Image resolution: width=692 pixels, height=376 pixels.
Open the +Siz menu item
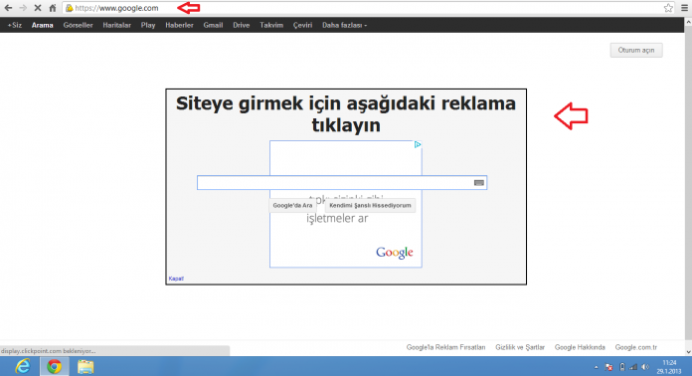(x=15, y=25)
